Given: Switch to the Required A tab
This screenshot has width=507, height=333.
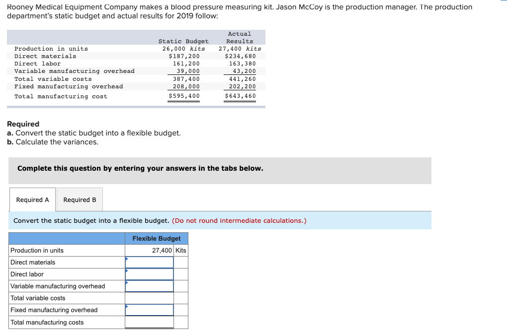Looking at the screenshot, I should click(32, 200).
